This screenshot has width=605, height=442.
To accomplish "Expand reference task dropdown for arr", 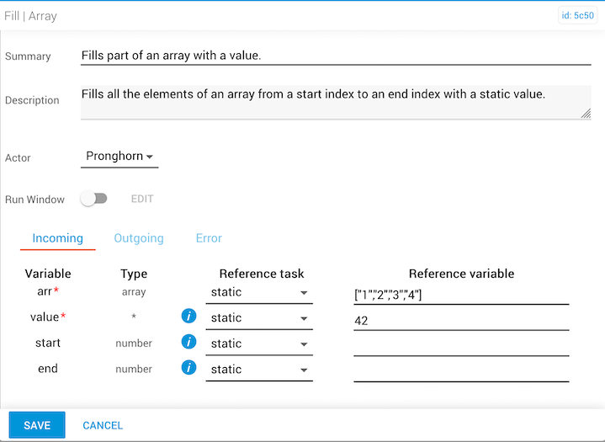I will 258,292.
